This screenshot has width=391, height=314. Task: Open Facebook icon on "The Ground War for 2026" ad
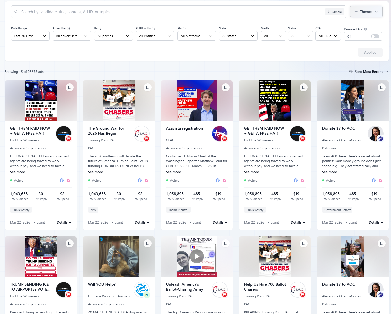[x=139, y=180]
